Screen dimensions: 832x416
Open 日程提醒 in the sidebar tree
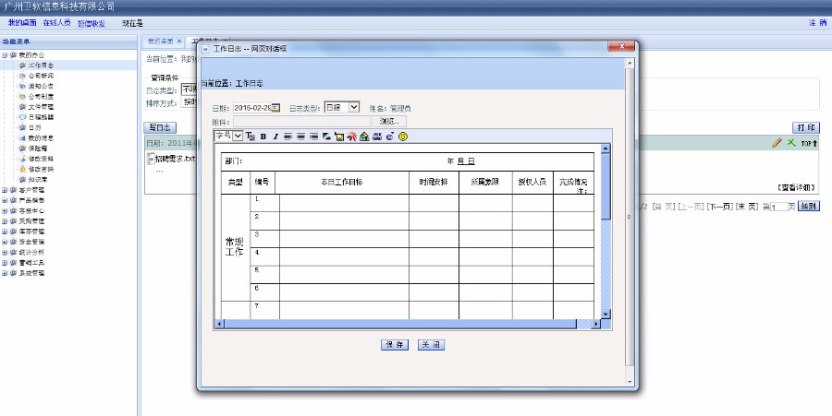(41, 117)
